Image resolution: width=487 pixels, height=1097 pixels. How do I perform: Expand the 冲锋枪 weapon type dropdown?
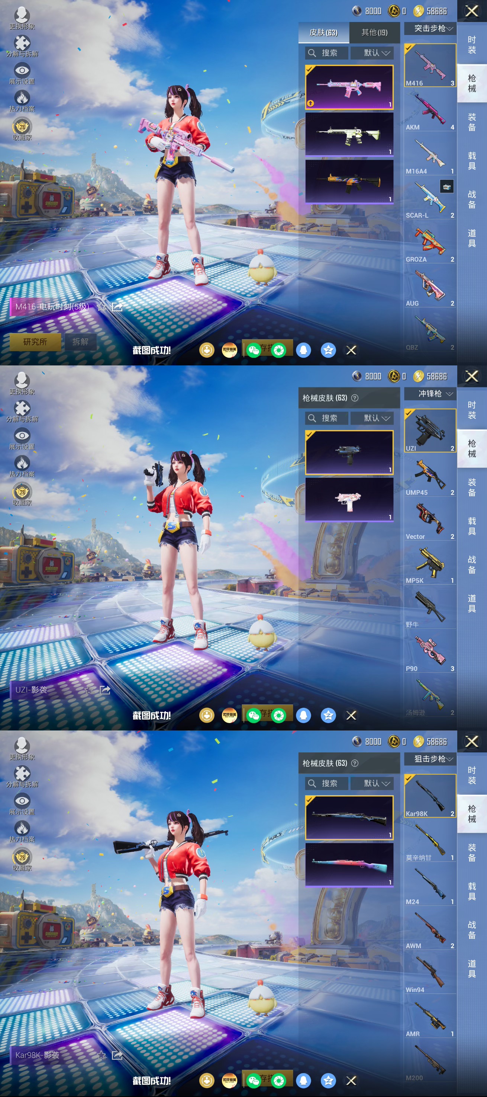430,393
